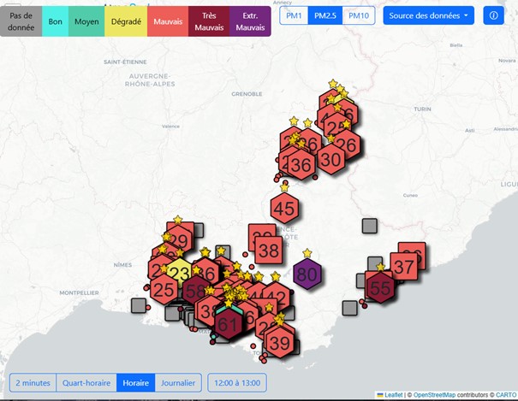
Task: Click the Turin city label
Action: tap(422, 109)
